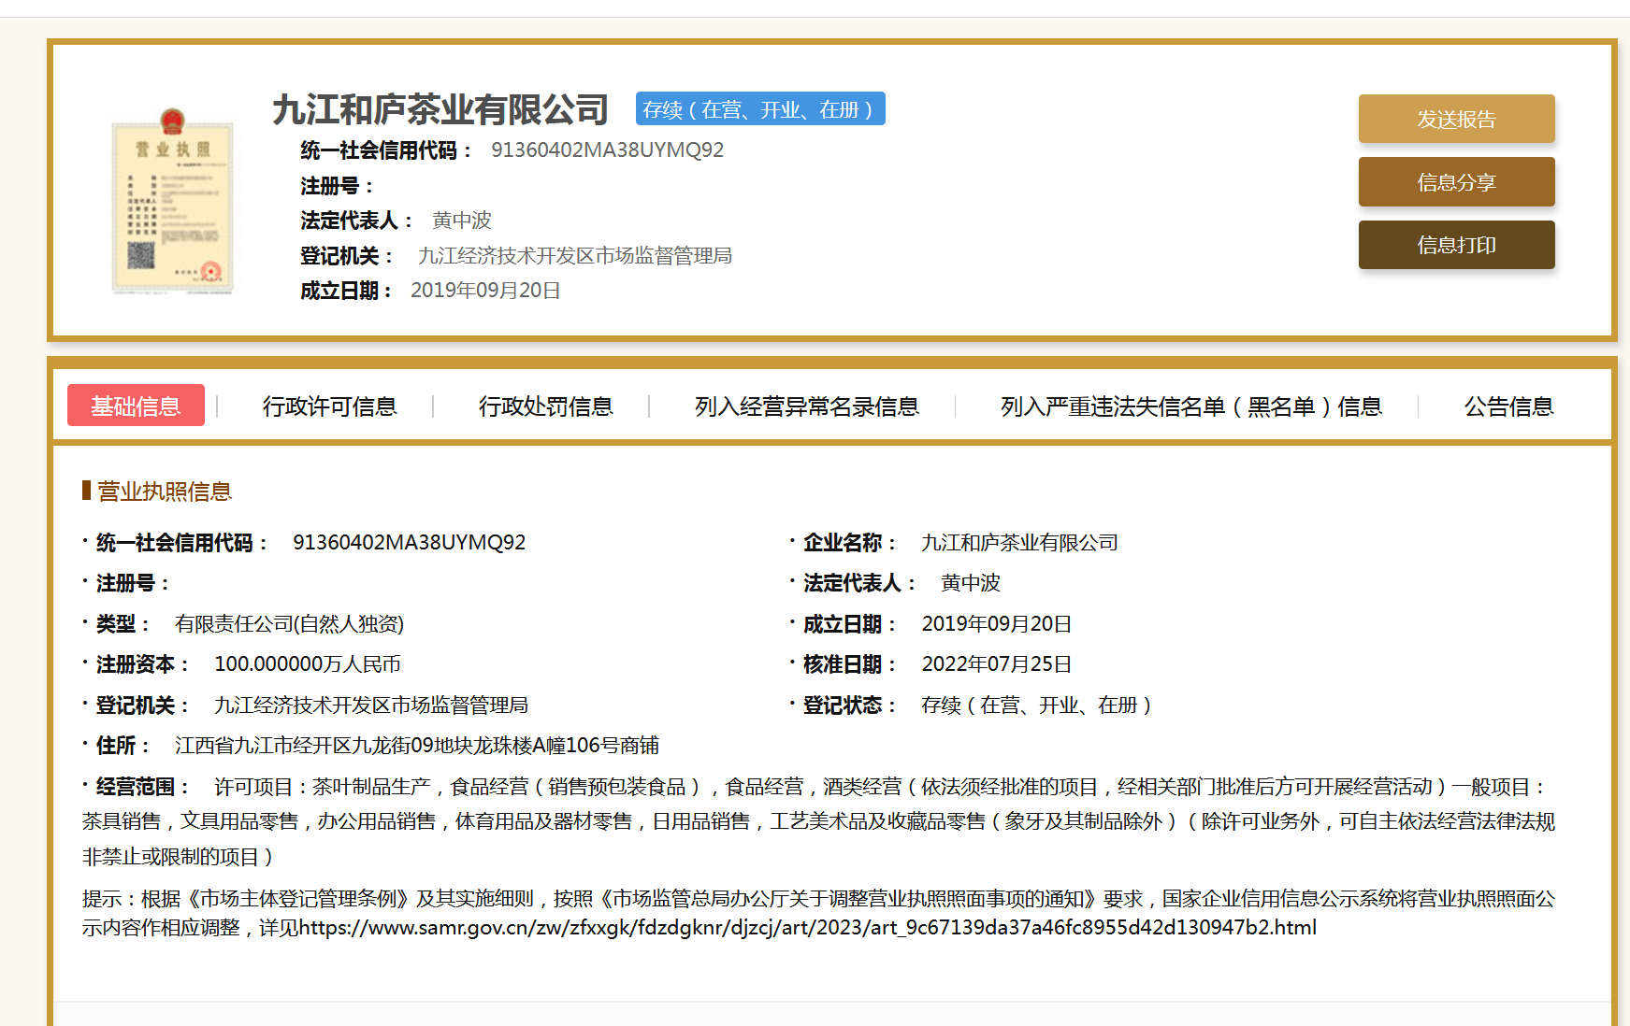The image size is (1630, 1026).
Task: Click the 企业名称 value 九江和庐茶业有限公司
Action: click(1019, 543)
